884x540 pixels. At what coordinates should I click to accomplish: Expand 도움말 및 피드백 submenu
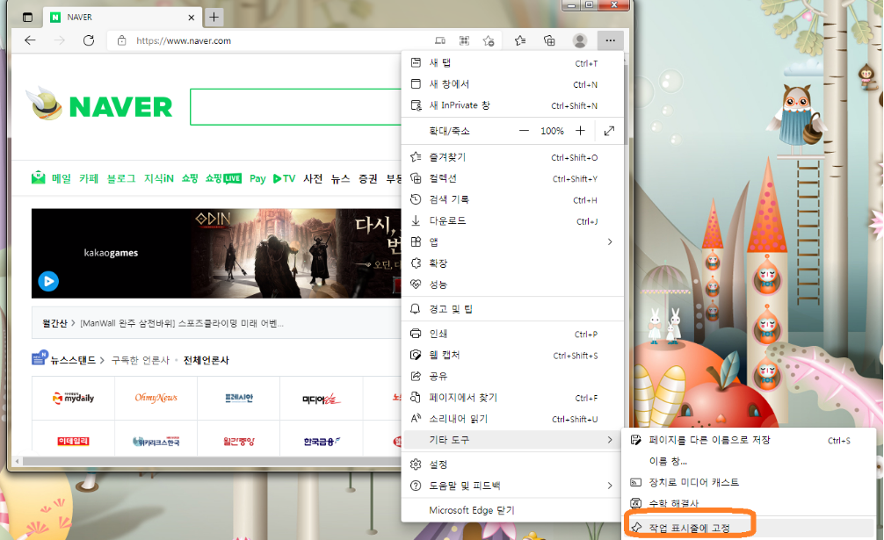tap(512, 486)
